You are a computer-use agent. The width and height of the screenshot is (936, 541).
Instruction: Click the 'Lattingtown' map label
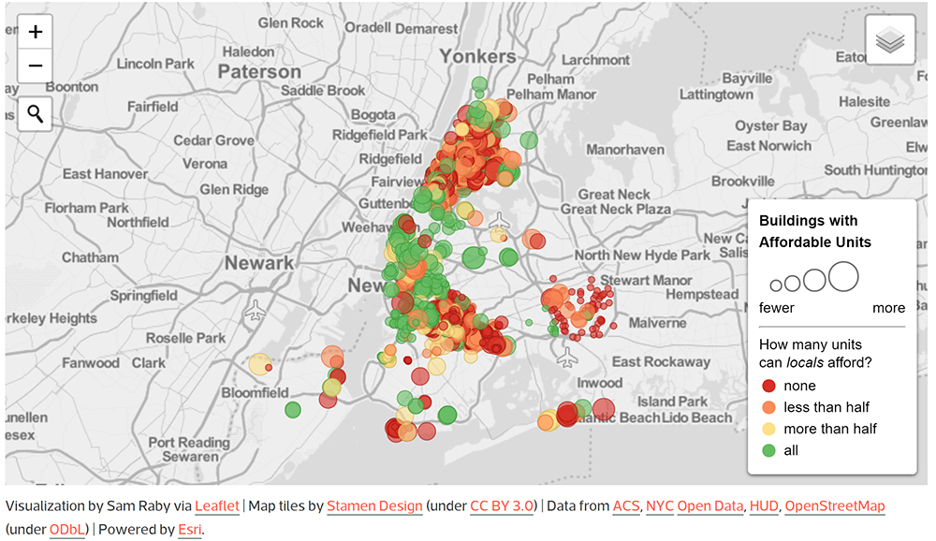point(716,95)
